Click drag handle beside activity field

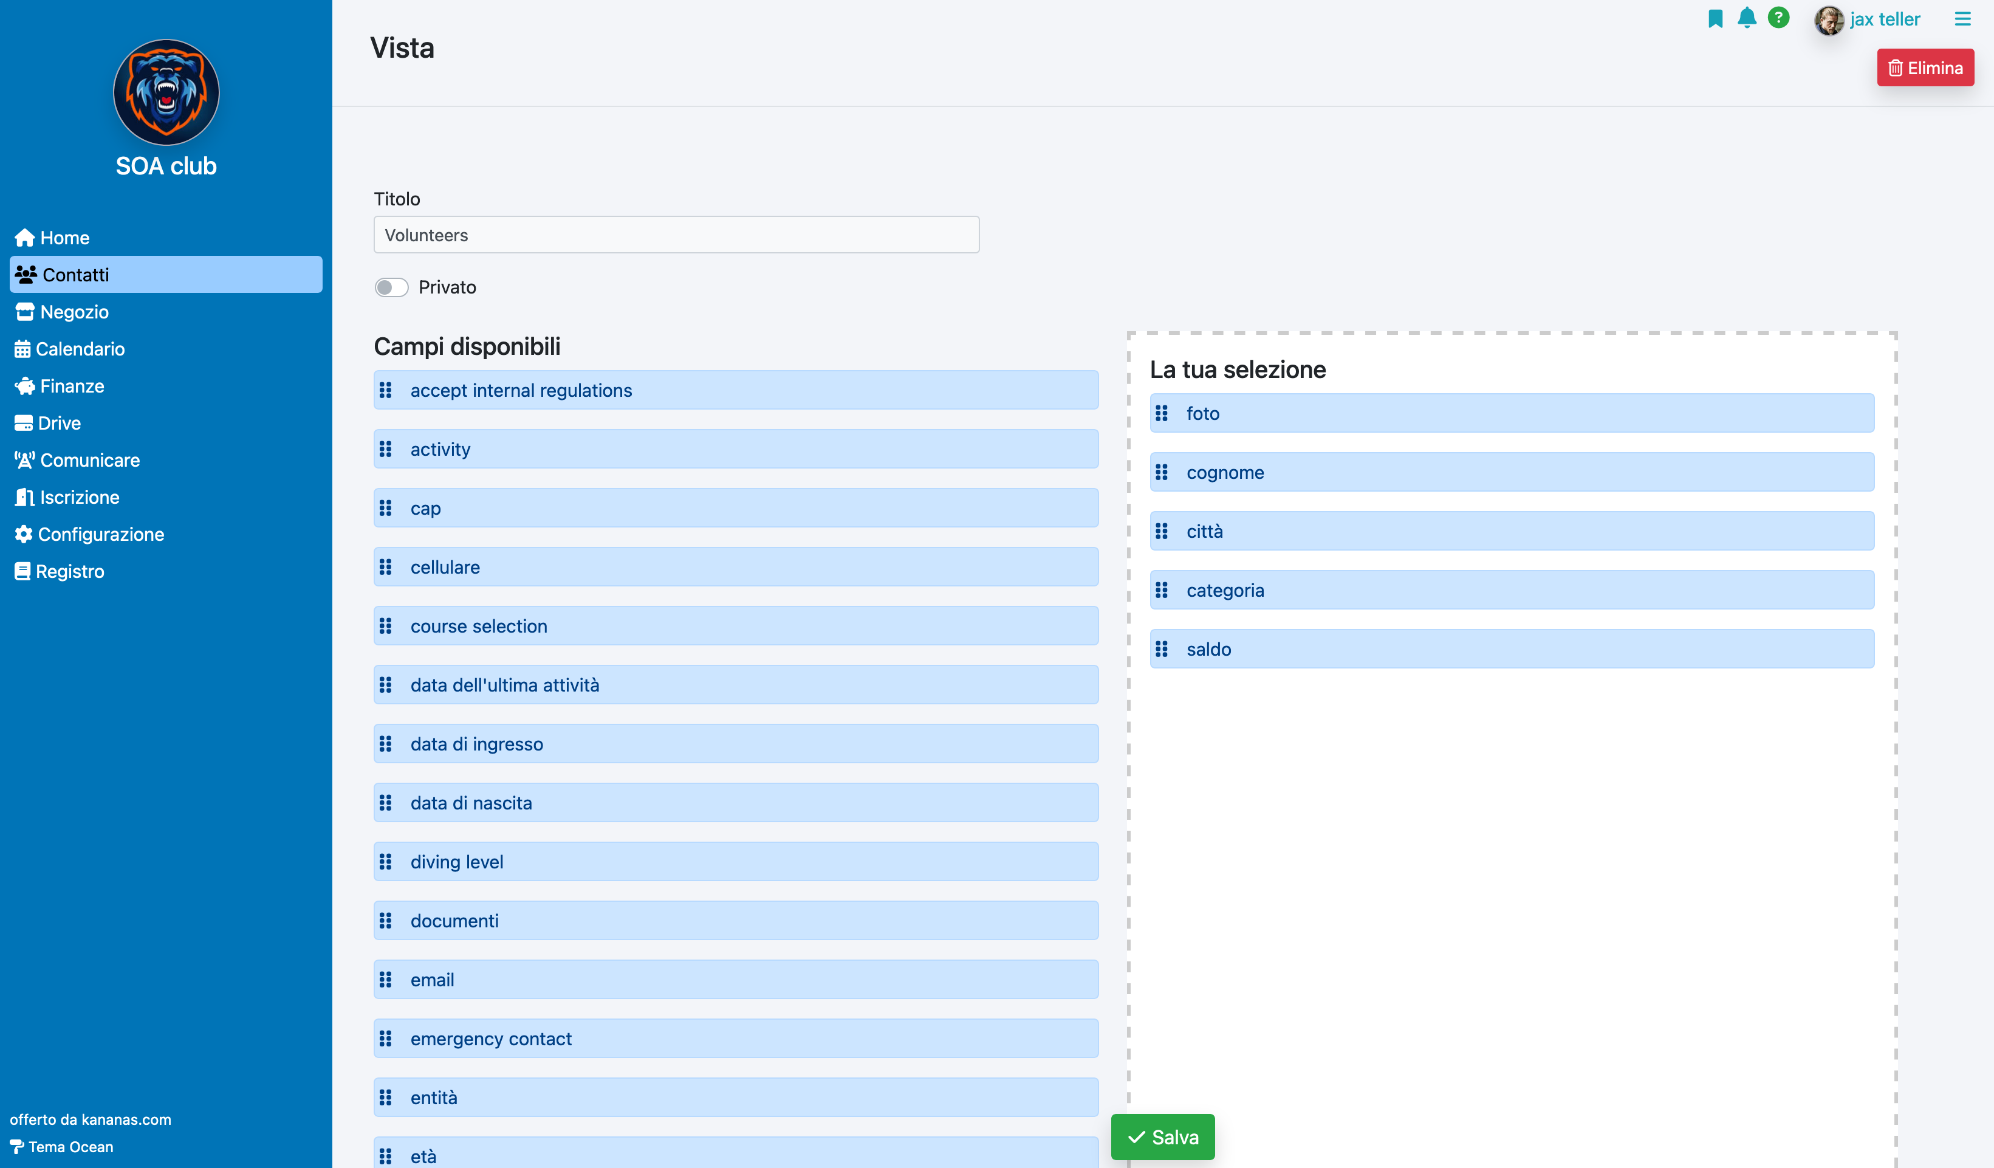tap(385, 448)
